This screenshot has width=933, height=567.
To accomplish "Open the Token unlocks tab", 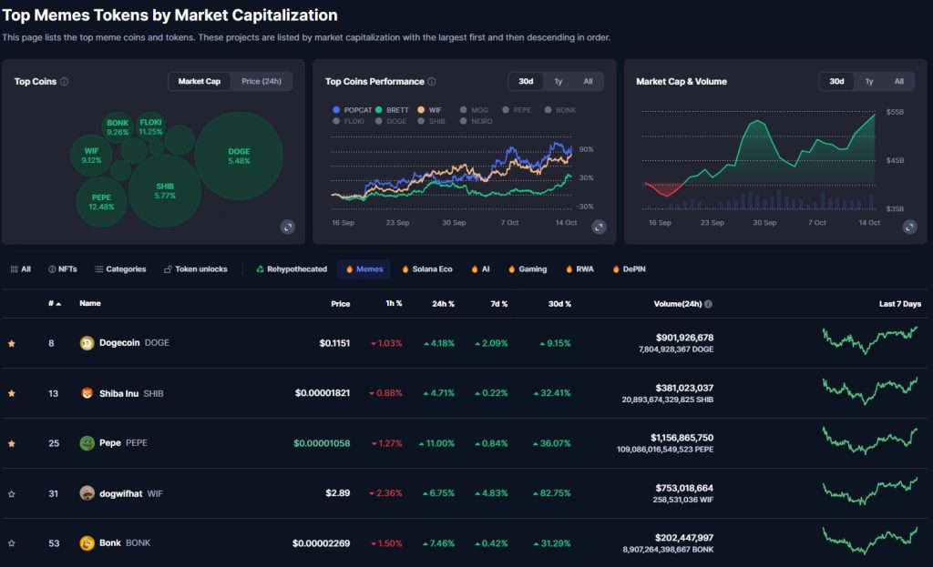I will tap(195, 269).
